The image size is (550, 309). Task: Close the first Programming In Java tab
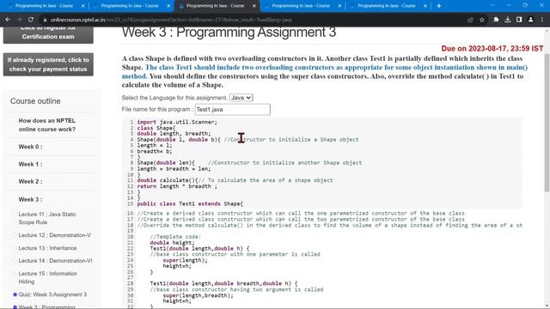82,6
